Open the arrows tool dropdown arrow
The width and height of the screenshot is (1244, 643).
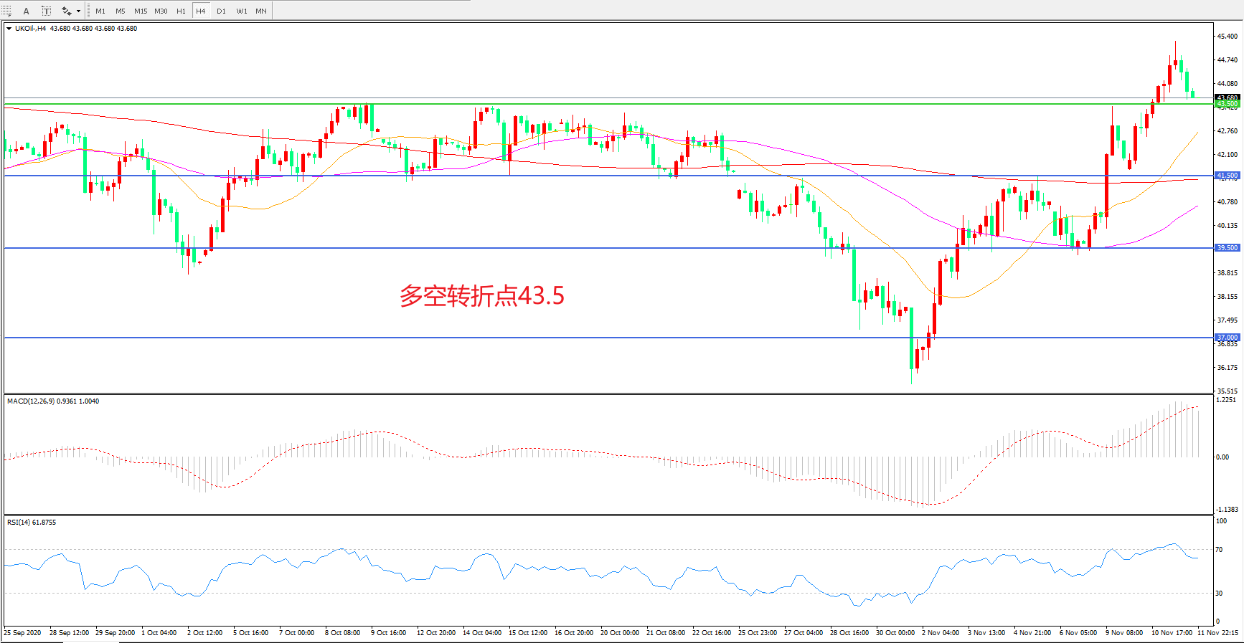[78, 11]
